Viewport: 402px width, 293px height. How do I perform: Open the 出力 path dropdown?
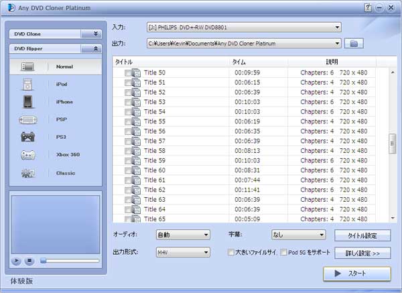[x=244, y=44]
